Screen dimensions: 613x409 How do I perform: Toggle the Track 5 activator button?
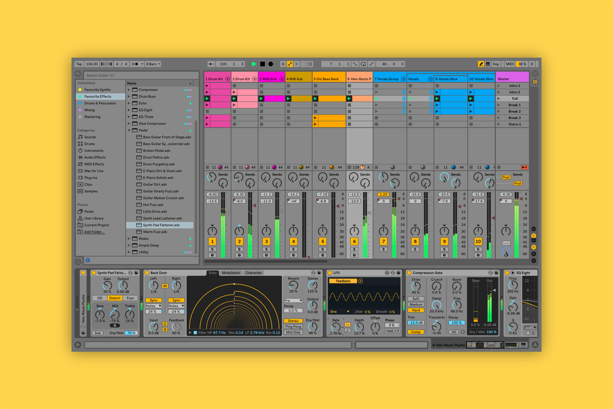coord(322,241)
